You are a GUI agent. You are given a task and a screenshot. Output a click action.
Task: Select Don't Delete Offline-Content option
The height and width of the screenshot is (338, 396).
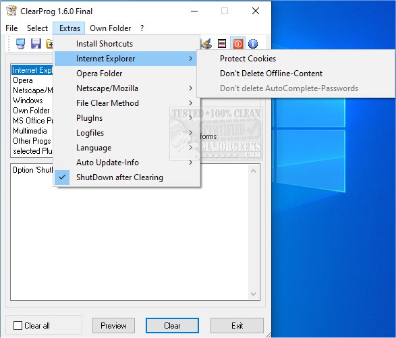pyautogui.click(x=295, y=74)
